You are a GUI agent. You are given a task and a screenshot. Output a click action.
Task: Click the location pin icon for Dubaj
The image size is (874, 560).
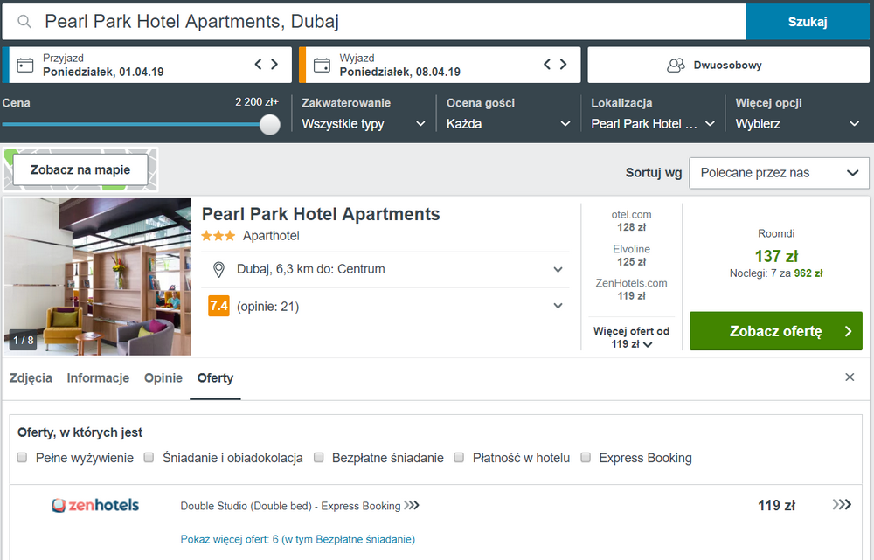[x=219, y=270]
